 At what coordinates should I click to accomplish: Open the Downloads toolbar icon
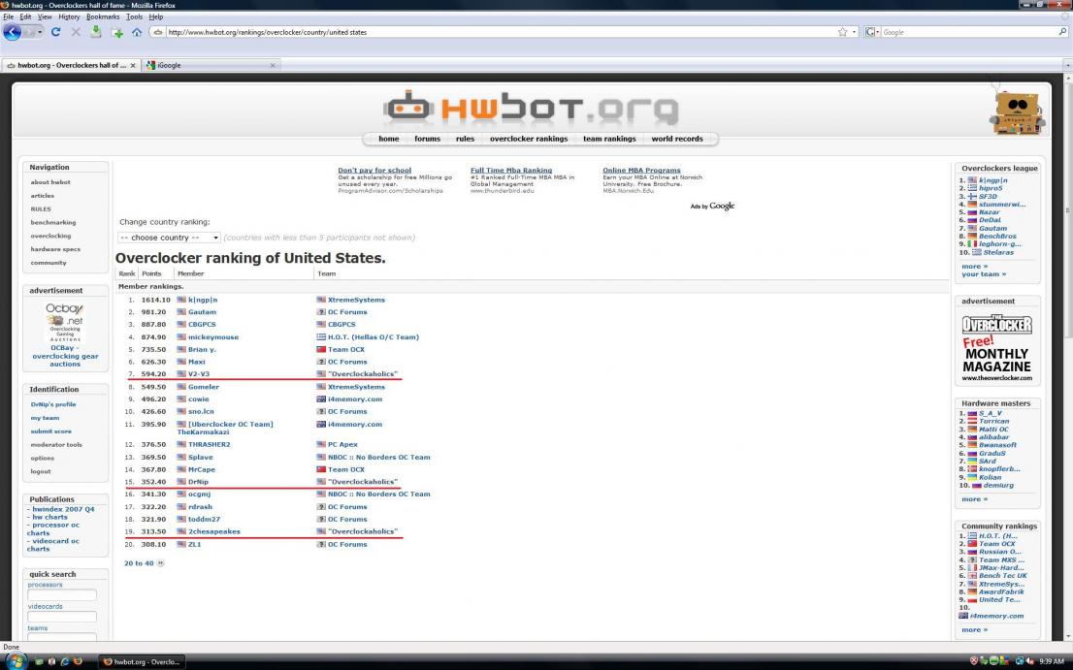(96, 32)
